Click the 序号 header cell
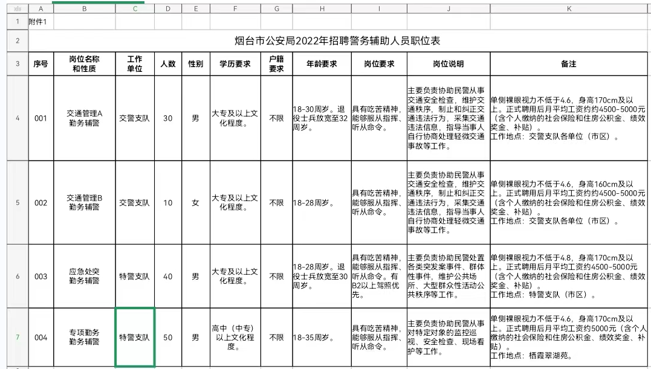The height and width of the screenshot is (369, 651). tap(40, 64)
